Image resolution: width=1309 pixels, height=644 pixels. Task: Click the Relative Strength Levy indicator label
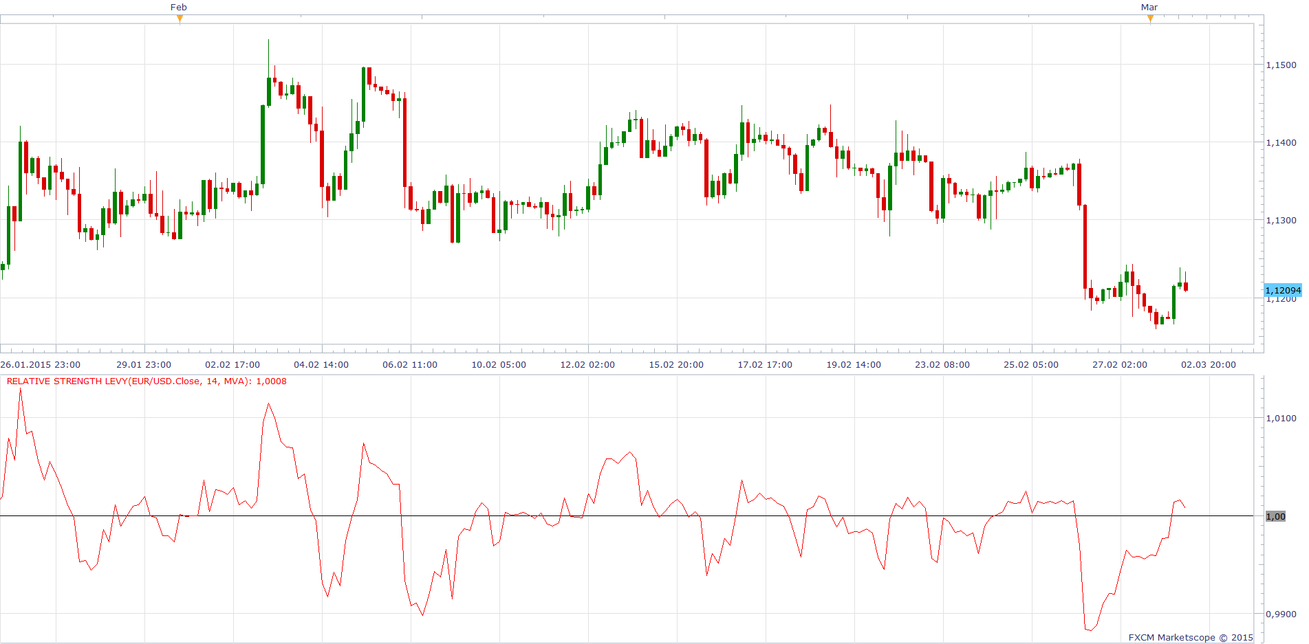(147, 381)
